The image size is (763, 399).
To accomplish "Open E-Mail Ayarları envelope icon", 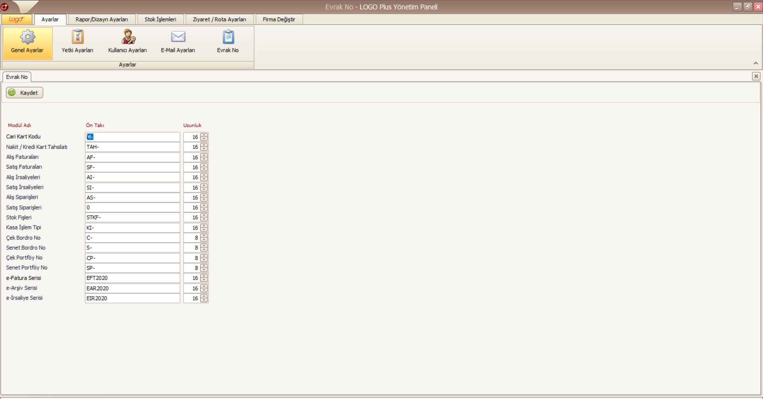I will (178, 37).
